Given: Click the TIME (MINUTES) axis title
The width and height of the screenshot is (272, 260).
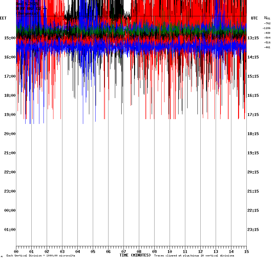Looking at the screenshot, I should (x=135, y=255).
